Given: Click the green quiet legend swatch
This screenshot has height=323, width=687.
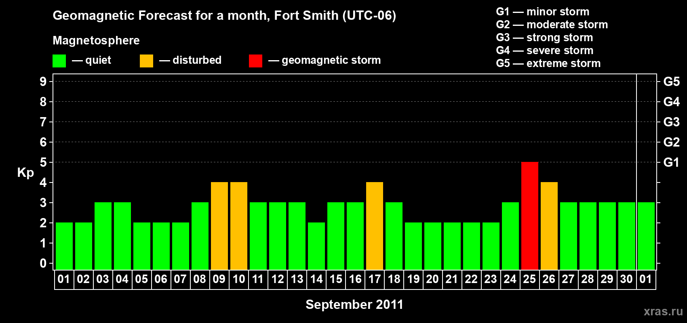Looking at the screenshot, I should [59, 61].
